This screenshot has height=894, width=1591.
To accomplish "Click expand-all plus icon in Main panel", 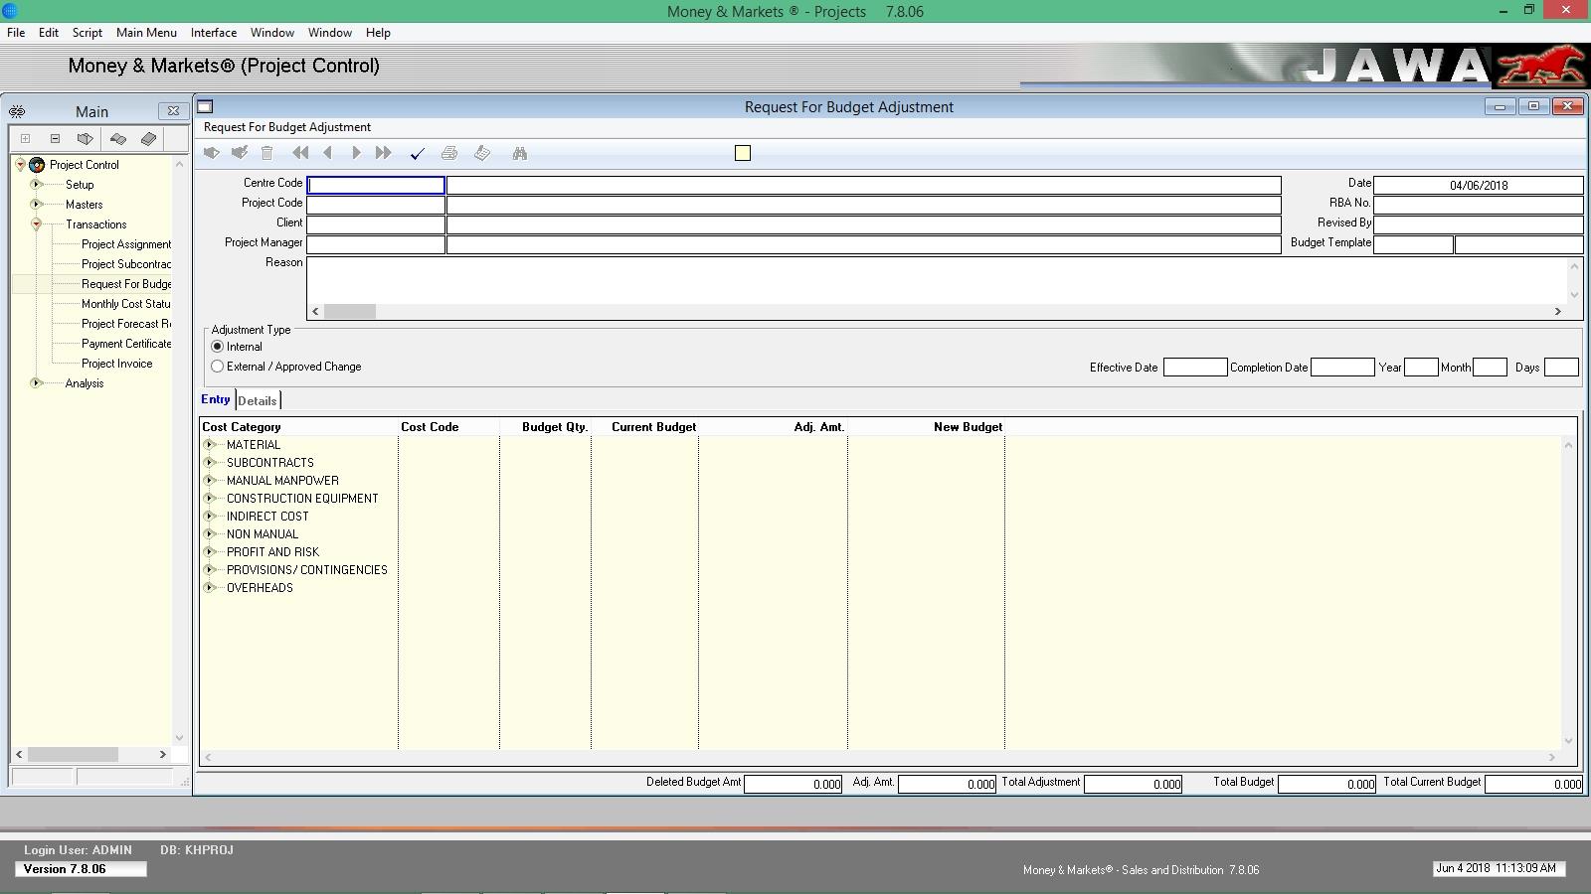I will pos(26,139).
